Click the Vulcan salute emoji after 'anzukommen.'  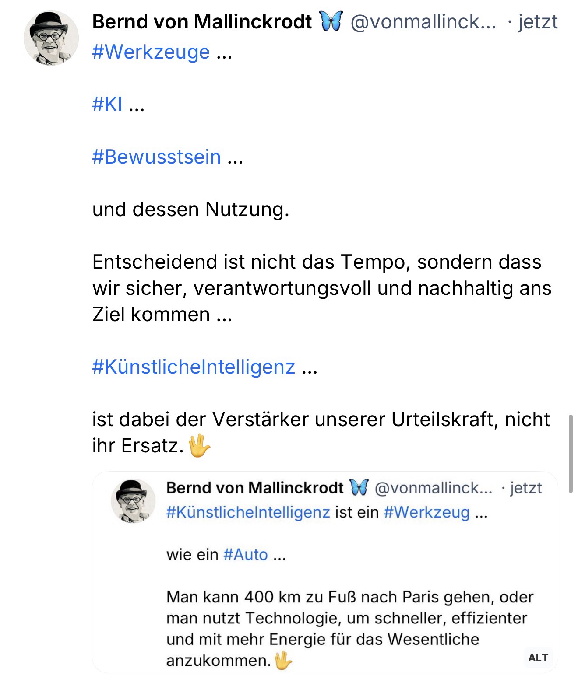283,660
